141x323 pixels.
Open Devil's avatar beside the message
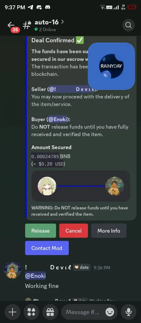tap(12, 270)
